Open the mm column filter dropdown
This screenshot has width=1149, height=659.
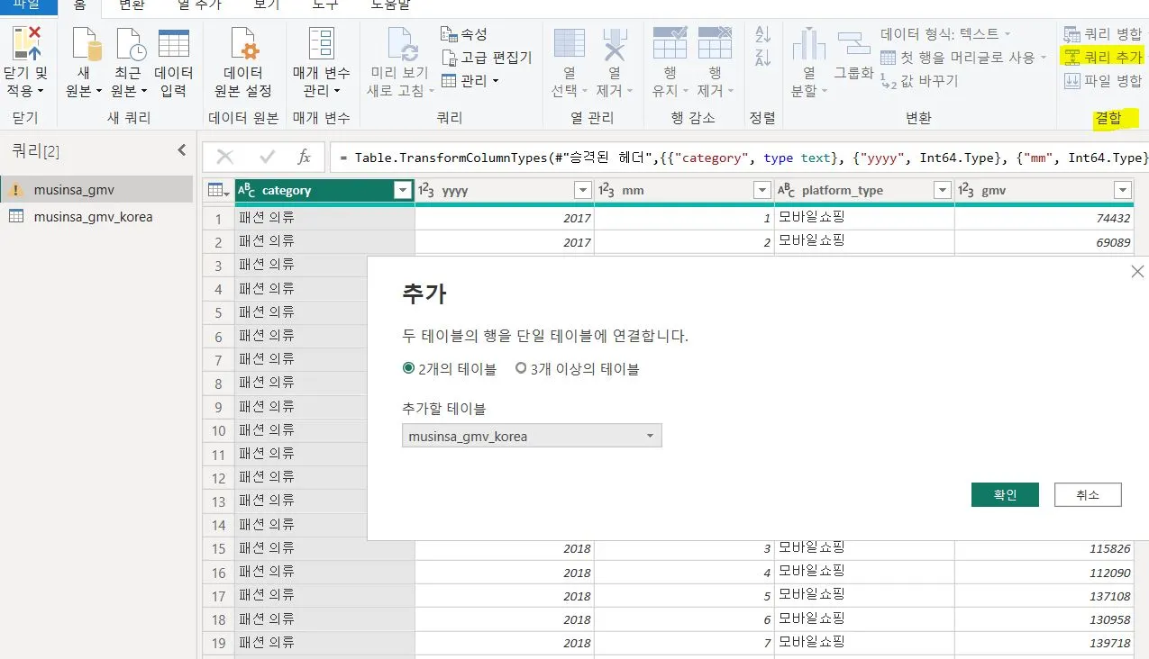coord(762,190)
